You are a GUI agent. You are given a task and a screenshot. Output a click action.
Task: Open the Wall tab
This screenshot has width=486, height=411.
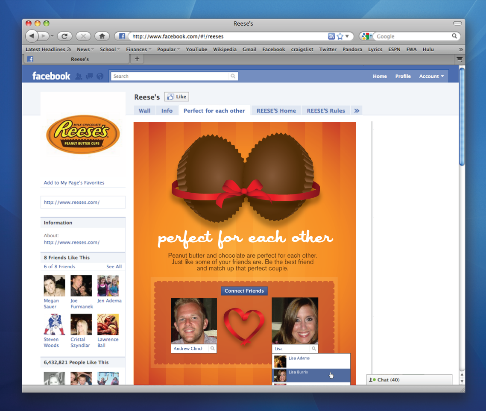(x=145, y=110)
